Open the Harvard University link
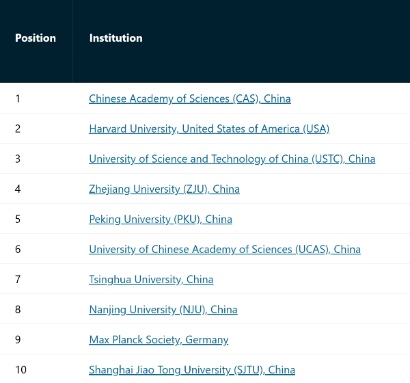This screenshot has height=383, width=410. point(209,129)
